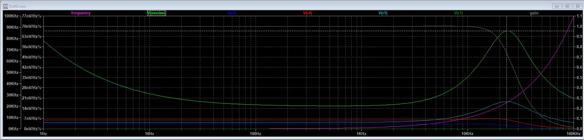The width and height of the screenshot is (584, 140).
Task: Click the 100KHz label on left axis
Action: click(11, 16)
